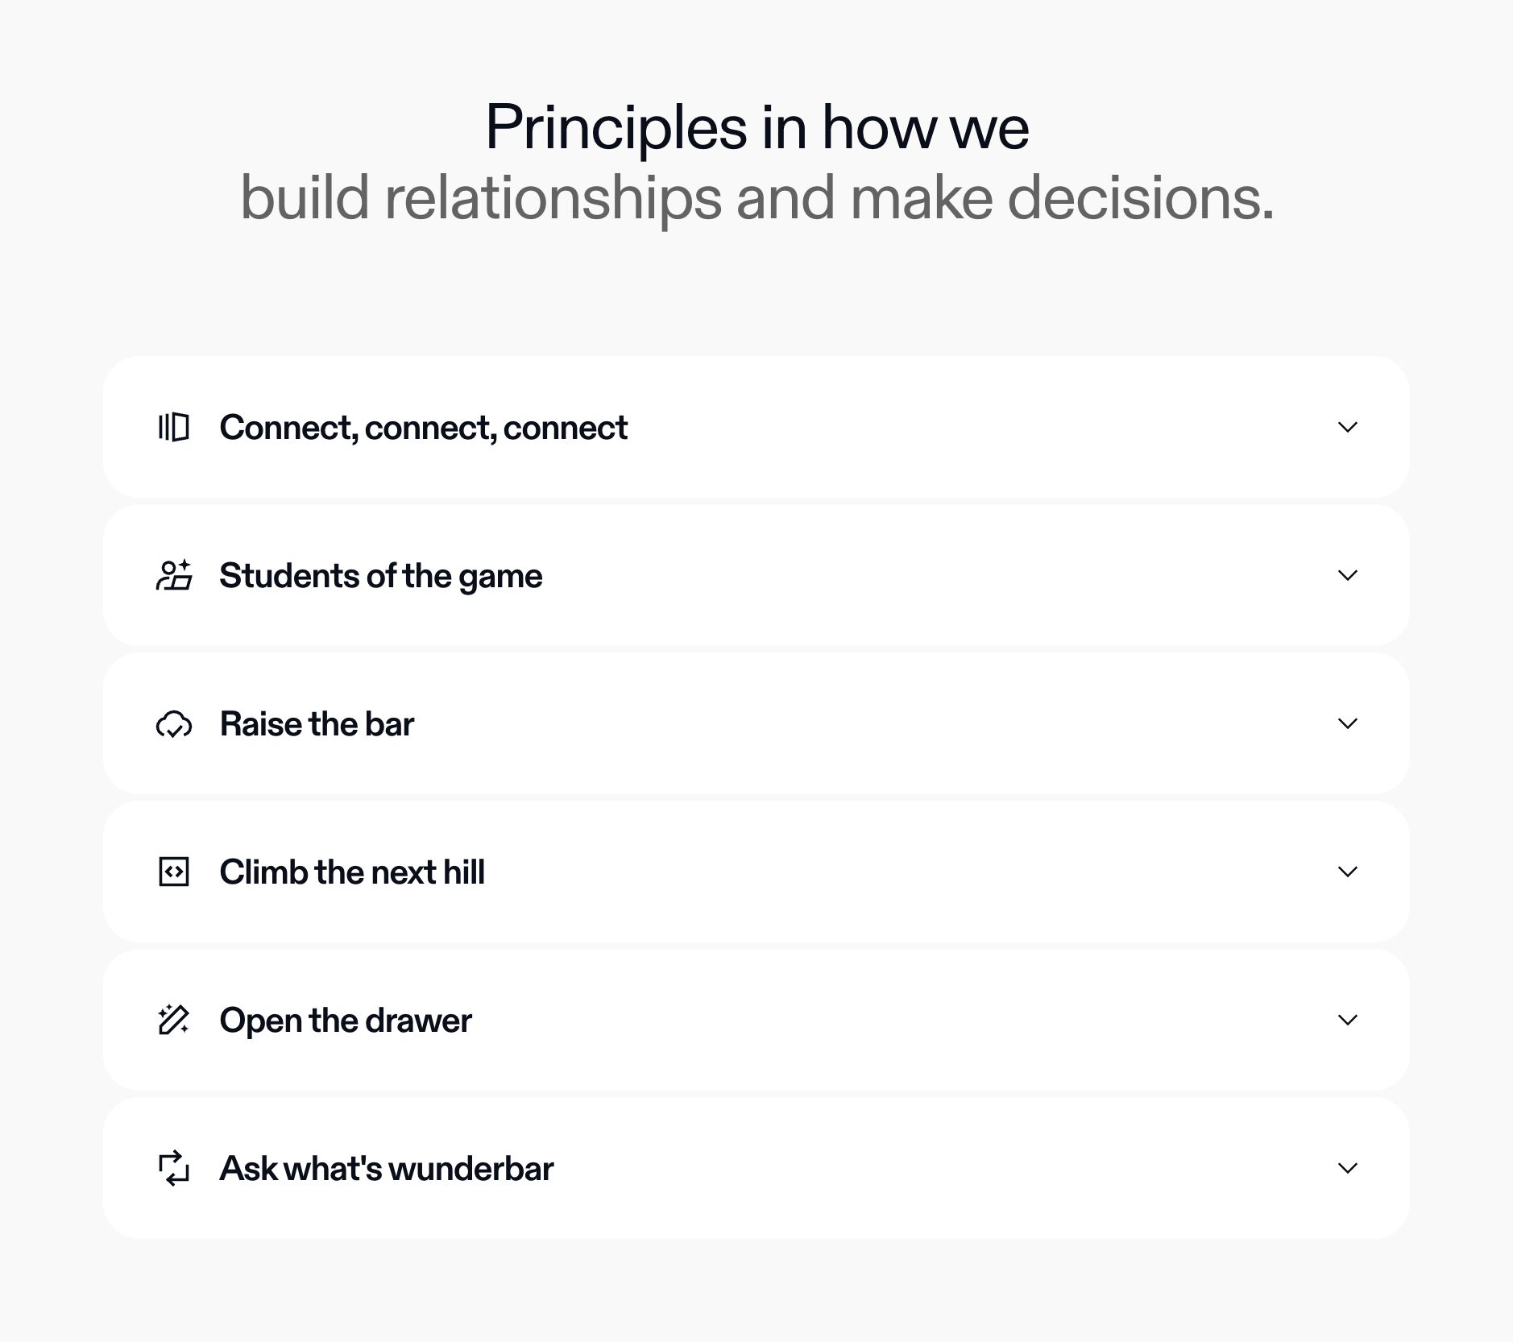
Task: Click the person-sparkle icon beside Students of the game
Action: click(173, 575)
